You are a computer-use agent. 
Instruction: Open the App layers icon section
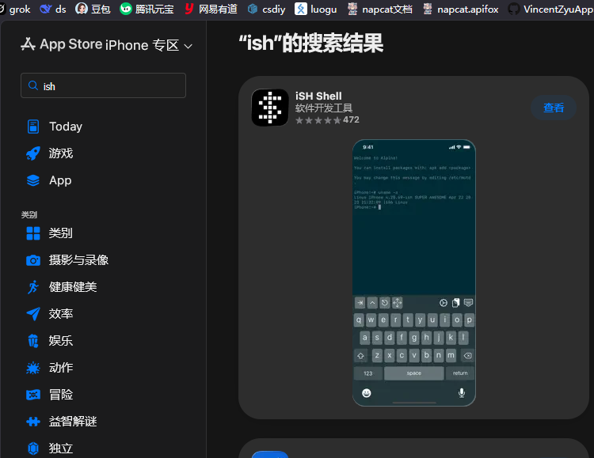coord(49,180)
